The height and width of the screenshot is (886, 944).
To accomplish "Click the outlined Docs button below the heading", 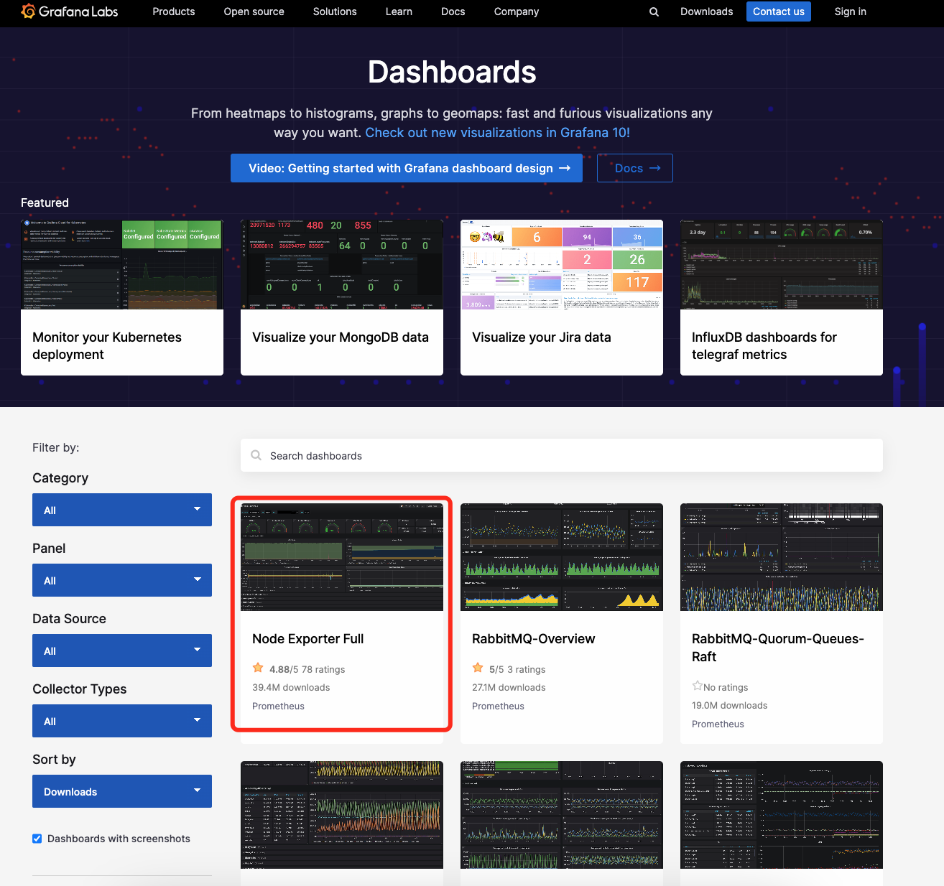I will coord(635,168).
